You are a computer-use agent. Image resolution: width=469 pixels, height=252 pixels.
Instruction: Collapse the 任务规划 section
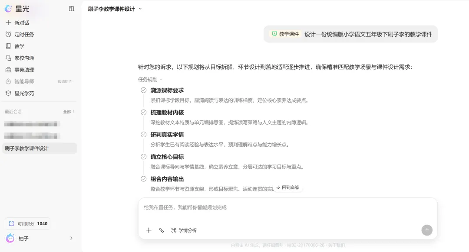coord(150,79)
